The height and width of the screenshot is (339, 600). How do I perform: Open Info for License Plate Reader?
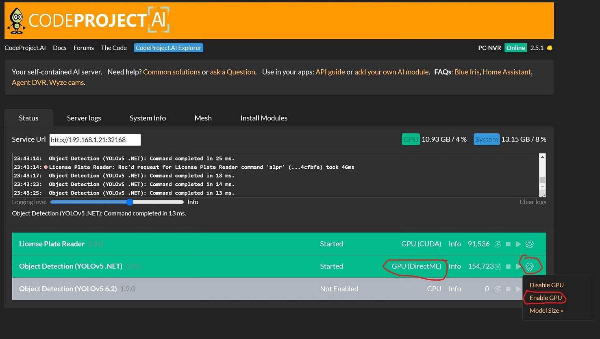[454, 244]
